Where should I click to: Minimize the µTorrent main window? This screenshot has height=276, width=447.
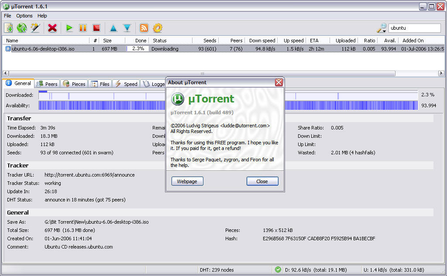coord(423,6)
